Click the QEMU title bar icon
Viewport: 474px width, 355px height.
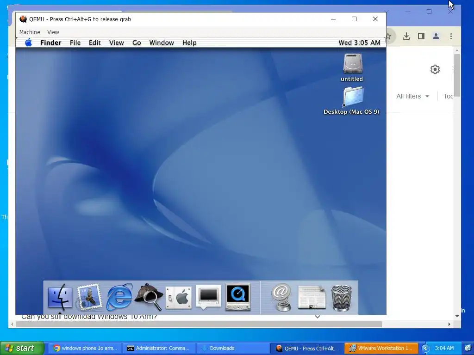(23, 19)
